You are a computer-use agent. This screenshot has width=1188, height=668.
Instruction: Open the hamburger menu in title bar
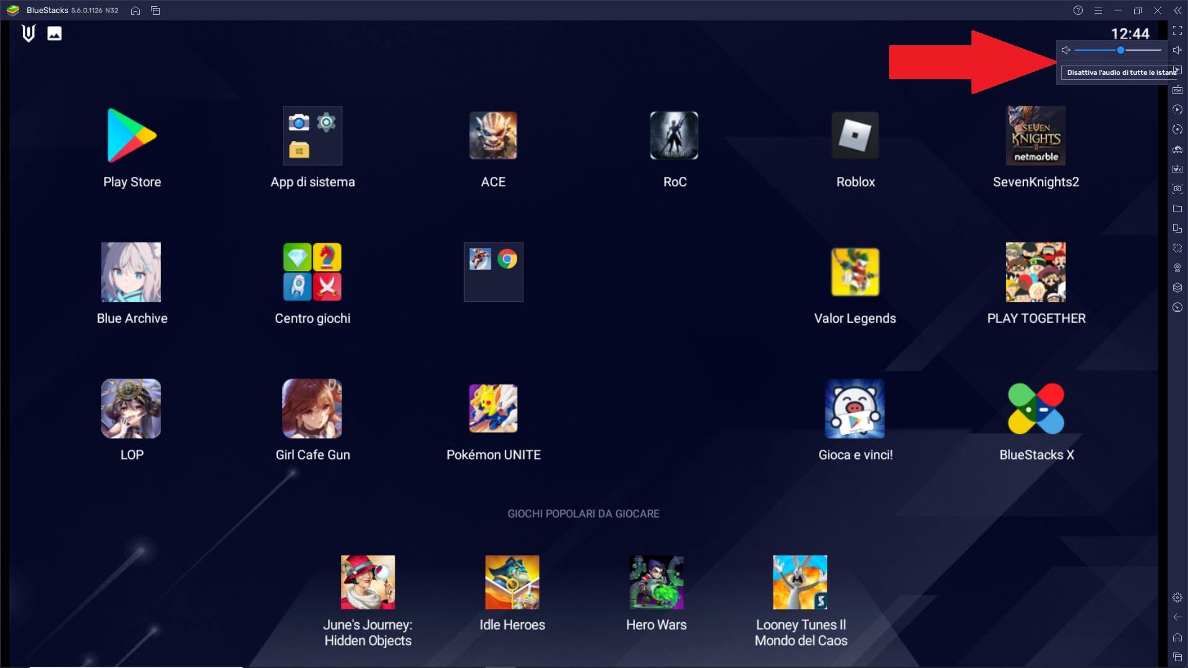[x=1098, y=11]
